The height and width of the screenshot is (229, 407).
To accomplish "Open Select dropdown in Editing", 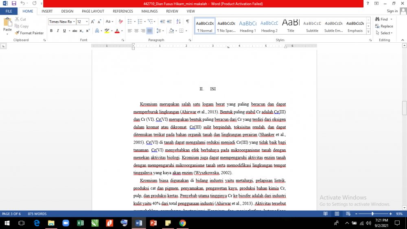I will [384, 33].
